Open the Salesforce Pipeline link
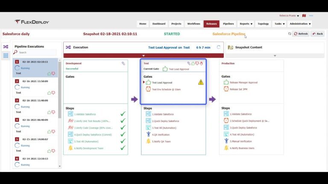The width and height of the screenshot is (328, 184). (228, 34)
